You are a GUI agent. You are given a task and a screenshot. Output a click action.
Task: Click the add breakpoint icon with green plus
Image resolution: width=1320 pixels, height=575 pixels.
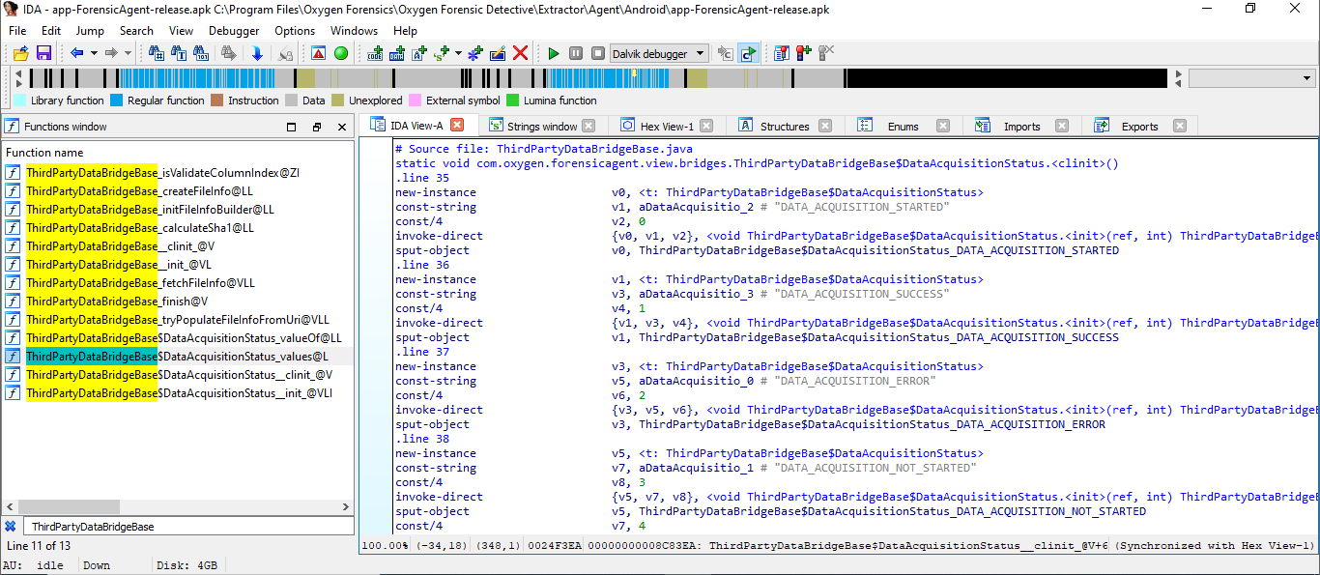pos(803,53)
